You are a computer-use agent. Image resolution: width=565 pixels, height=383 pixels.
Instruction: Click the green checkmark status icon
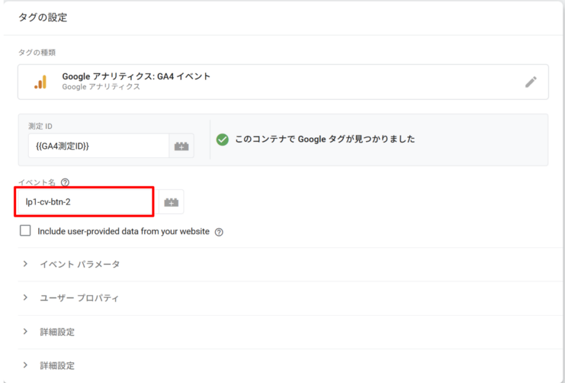click(x=222, y=139)
